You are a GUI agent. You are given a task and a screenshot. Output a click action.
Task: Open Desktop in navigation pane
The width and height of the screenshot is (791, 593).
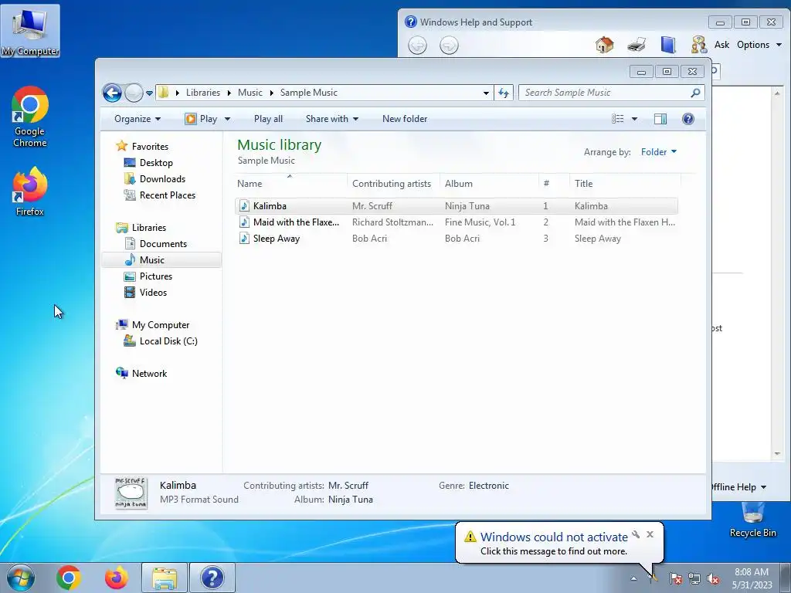156,163
